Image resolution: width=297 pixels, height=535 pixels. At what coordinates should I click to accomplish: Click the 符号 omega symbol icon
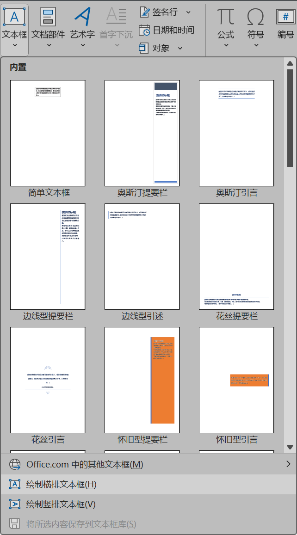[x=255, y=16]
